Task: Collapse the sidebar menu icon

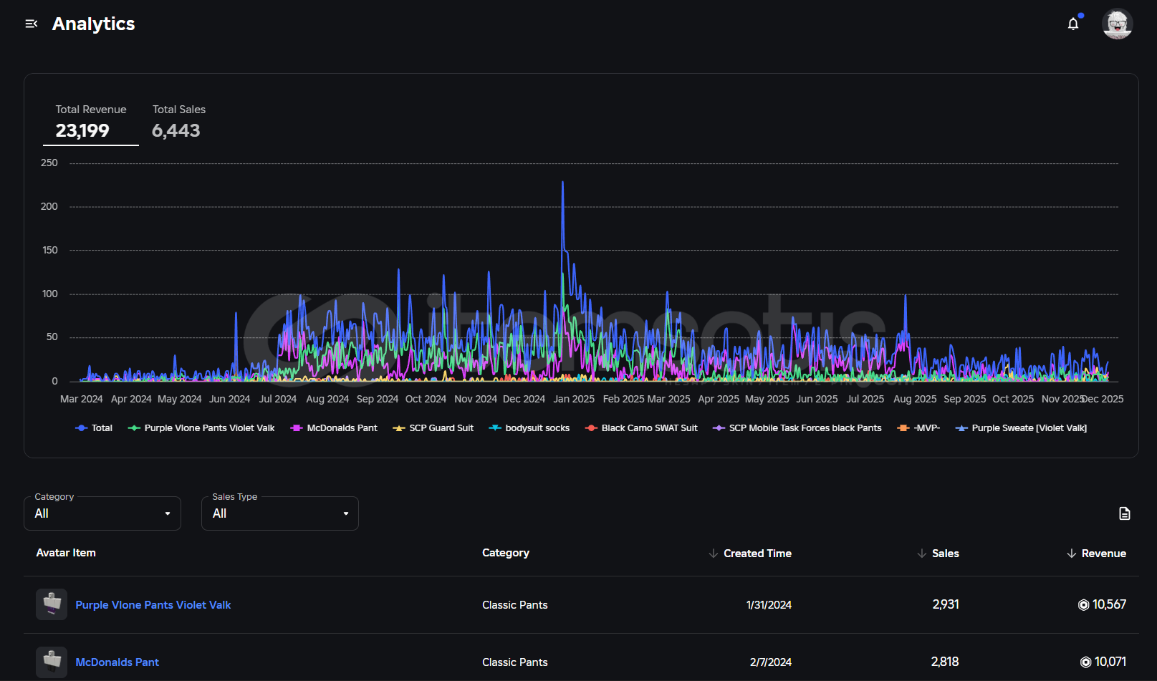Action: pyautogui.click(x=31, y=24)
